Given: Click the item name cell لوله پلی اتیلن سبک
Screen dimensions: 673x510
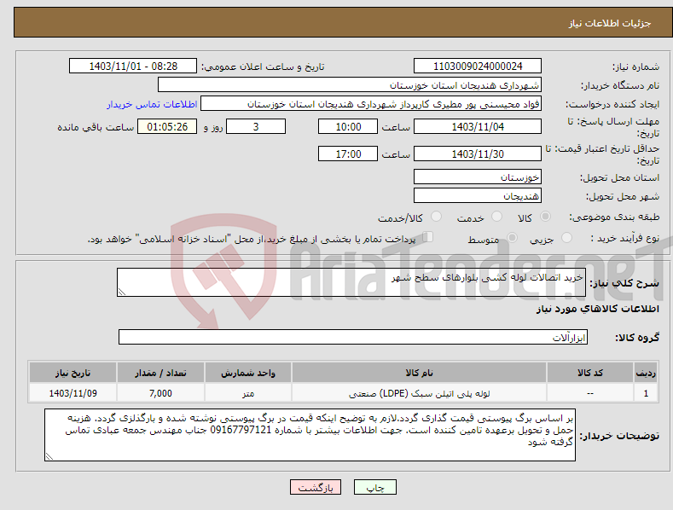Looking at the screenshot, I should point(419,393).
